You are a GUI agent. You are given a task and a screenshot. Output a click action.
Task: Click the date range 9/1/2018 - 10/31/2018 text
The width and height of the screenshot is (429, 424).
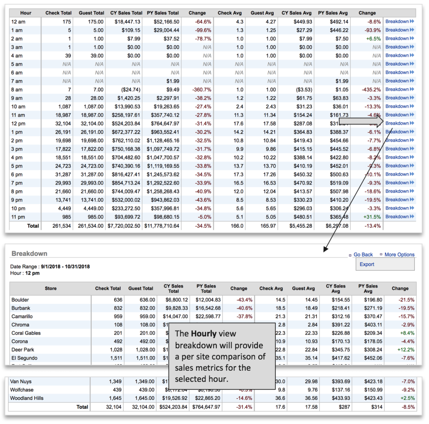point(65,267)
